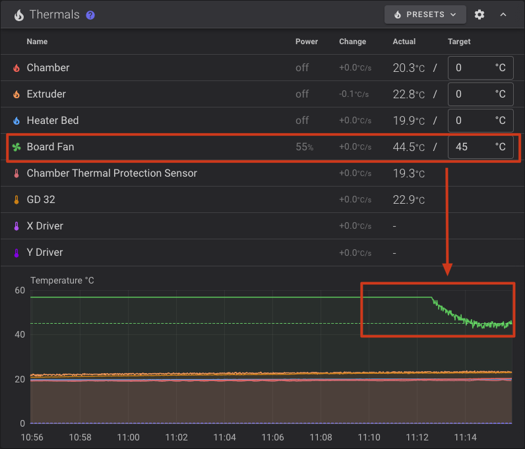Viewport: 525px width, 449px height.
Task: Open the thermals settings gear
Action: (x=479, y=15)
